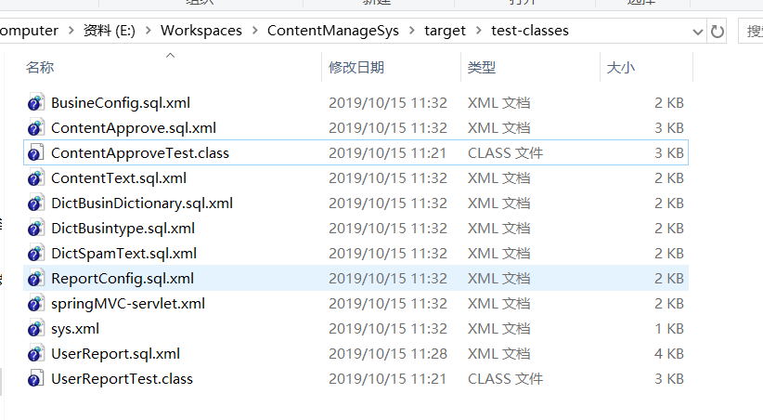
Task: Select the ReportConfig.sql.xml file name
Action: [123, 279]
